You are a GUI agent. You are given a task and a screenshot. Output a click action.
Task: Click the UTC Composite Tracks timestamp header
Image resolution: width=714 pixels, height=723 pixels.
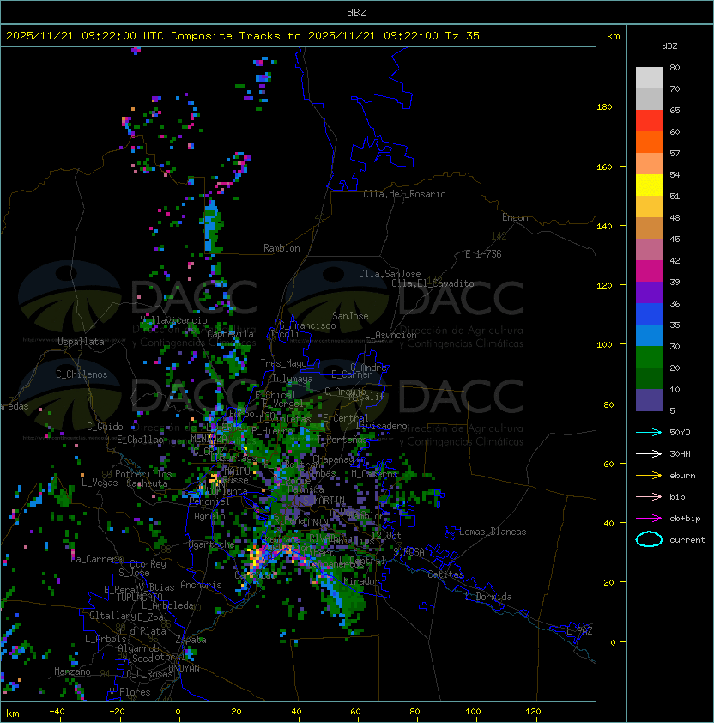[x=243, y=36]
